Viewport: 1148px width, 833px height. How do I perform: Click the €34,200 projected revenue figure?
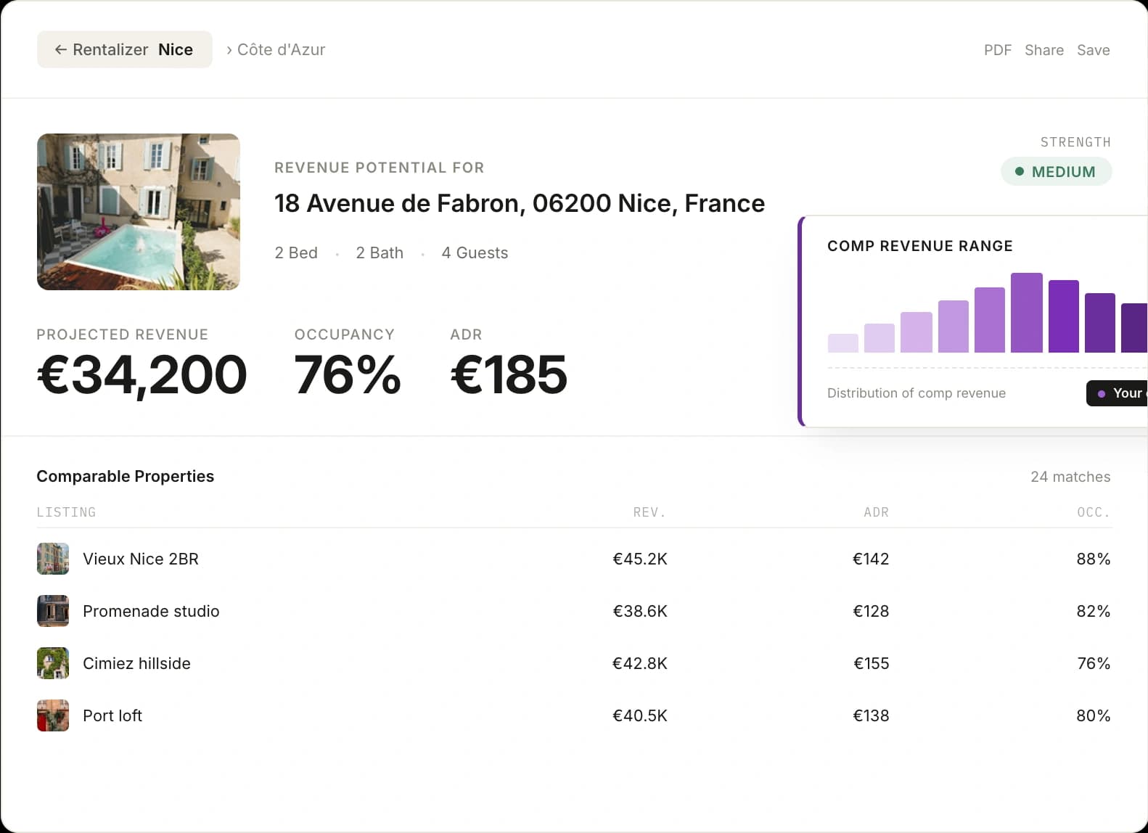click(x=142, y=375)
